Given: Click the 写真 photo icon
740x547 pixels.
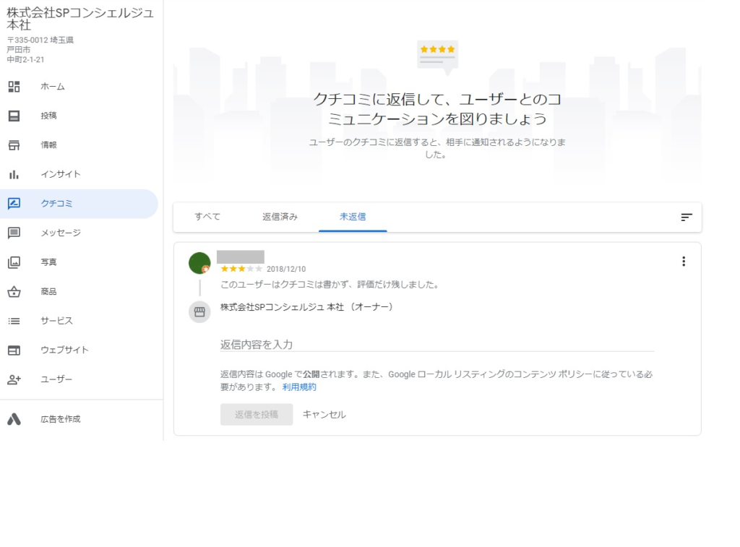Looking at the screenshot, I should pyautogui.click(x=14, y=262).
